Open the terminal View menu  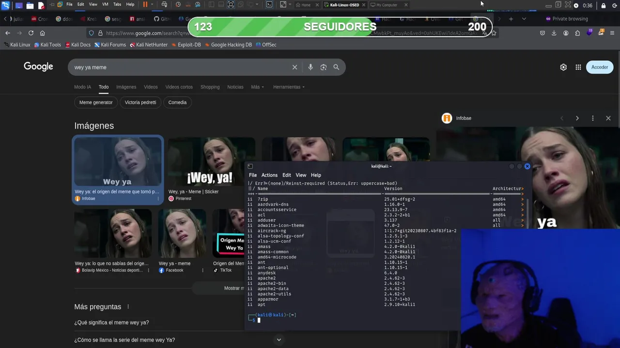point(301,175)
